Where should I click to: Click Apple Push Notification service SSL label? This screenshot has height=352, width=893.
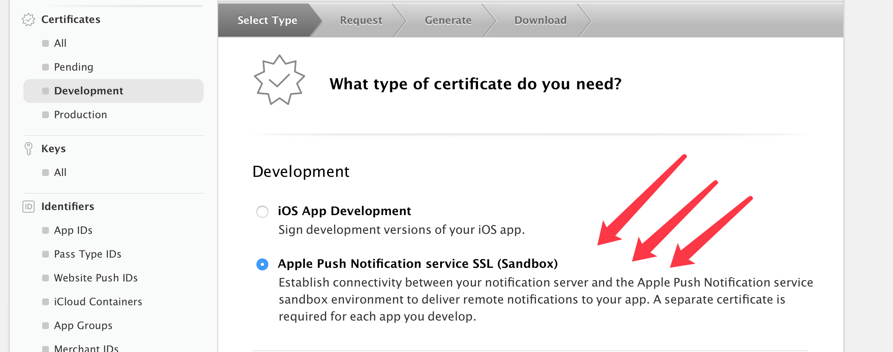point(418,264)
